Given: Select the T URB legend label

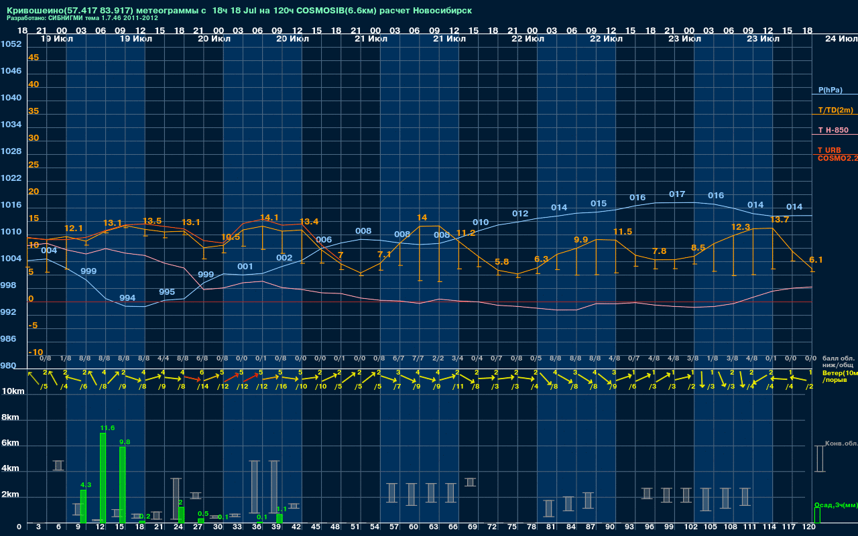Looking at the screenshot, I should (830, 150).
